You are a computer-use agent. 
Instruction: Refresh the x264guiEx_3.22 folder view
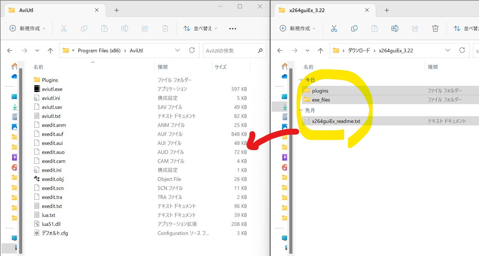[462, 50]
